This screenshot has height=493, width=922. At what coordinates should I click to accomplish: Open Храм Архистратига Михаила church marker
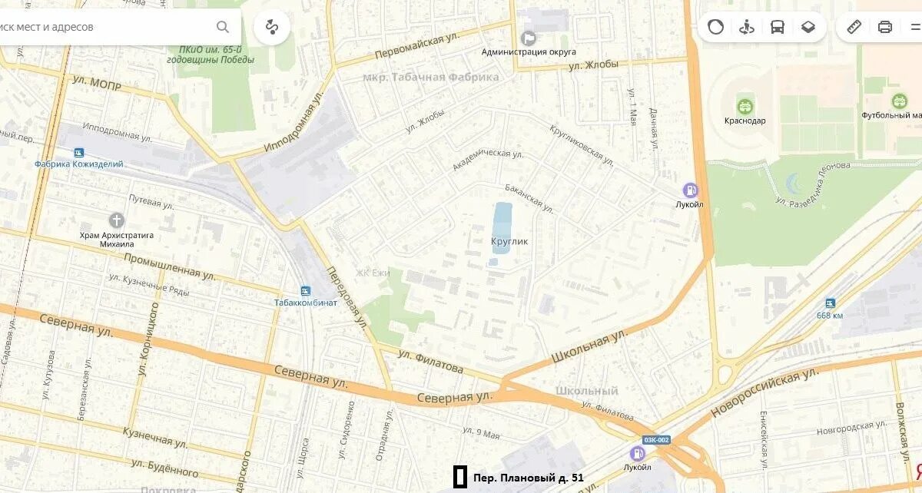[x=117, y=220]
